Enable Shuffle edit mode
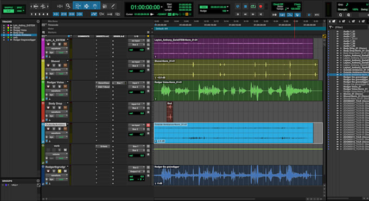This screenshot has height=201, width=369. click(9, 8)
